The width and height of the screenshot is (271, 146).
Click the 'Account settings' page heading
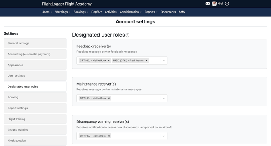pos(135,22)
